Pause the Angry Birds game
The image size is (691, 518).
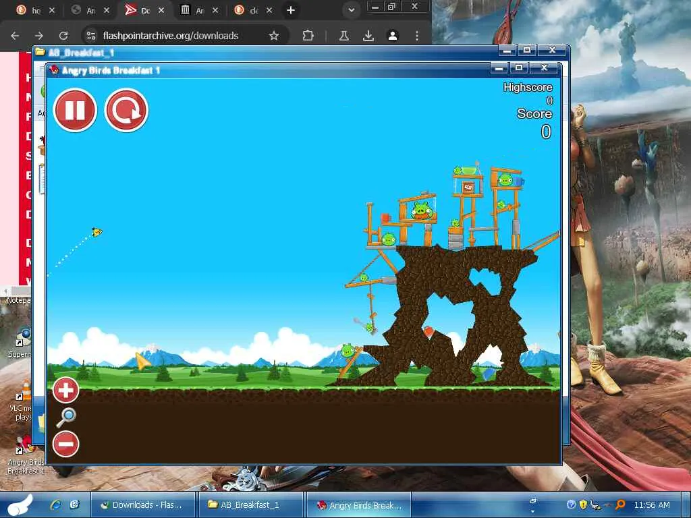pyautogui.click(x=75, y=110)
